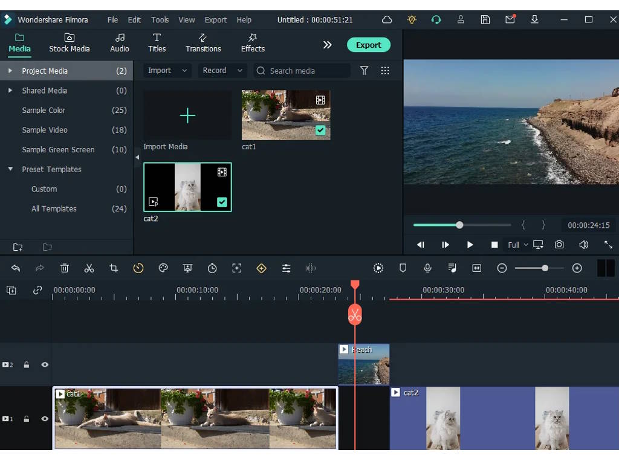
Task: Toggle the auto ripple link icon
Action: [37, 291]
